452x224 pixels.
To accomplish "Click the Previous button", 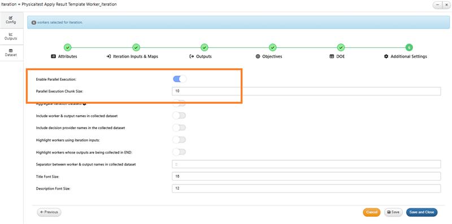I will coord(49,212).
